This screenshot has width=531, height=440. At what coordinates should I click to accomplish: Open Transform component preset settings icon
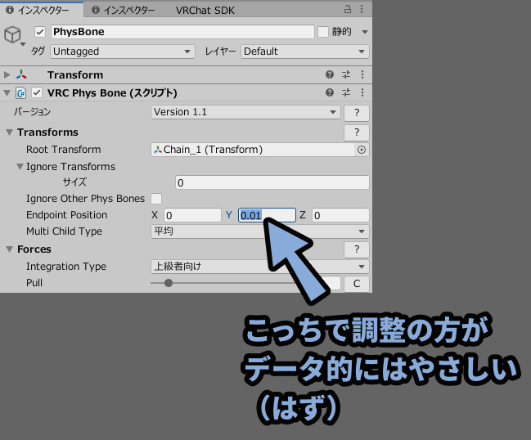[x=346, y=74]
